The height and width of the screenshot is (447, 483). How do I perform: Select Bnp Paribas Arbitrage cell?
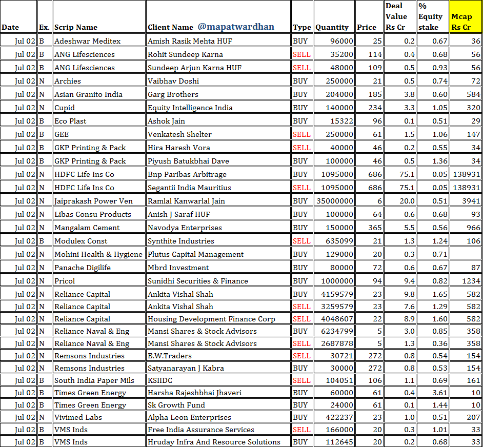[218, 174]
